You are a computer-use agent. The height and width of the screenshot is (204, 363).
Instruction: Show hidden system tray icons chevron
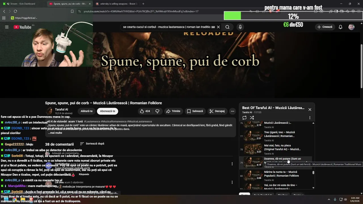click(329, 199)
